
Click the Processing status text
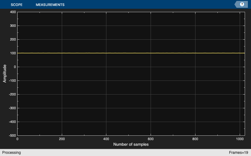tap(12, 153)
